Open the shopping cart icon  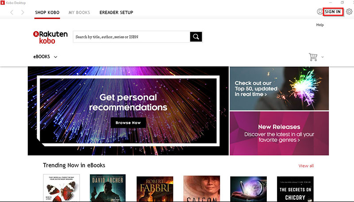point(313,57)
